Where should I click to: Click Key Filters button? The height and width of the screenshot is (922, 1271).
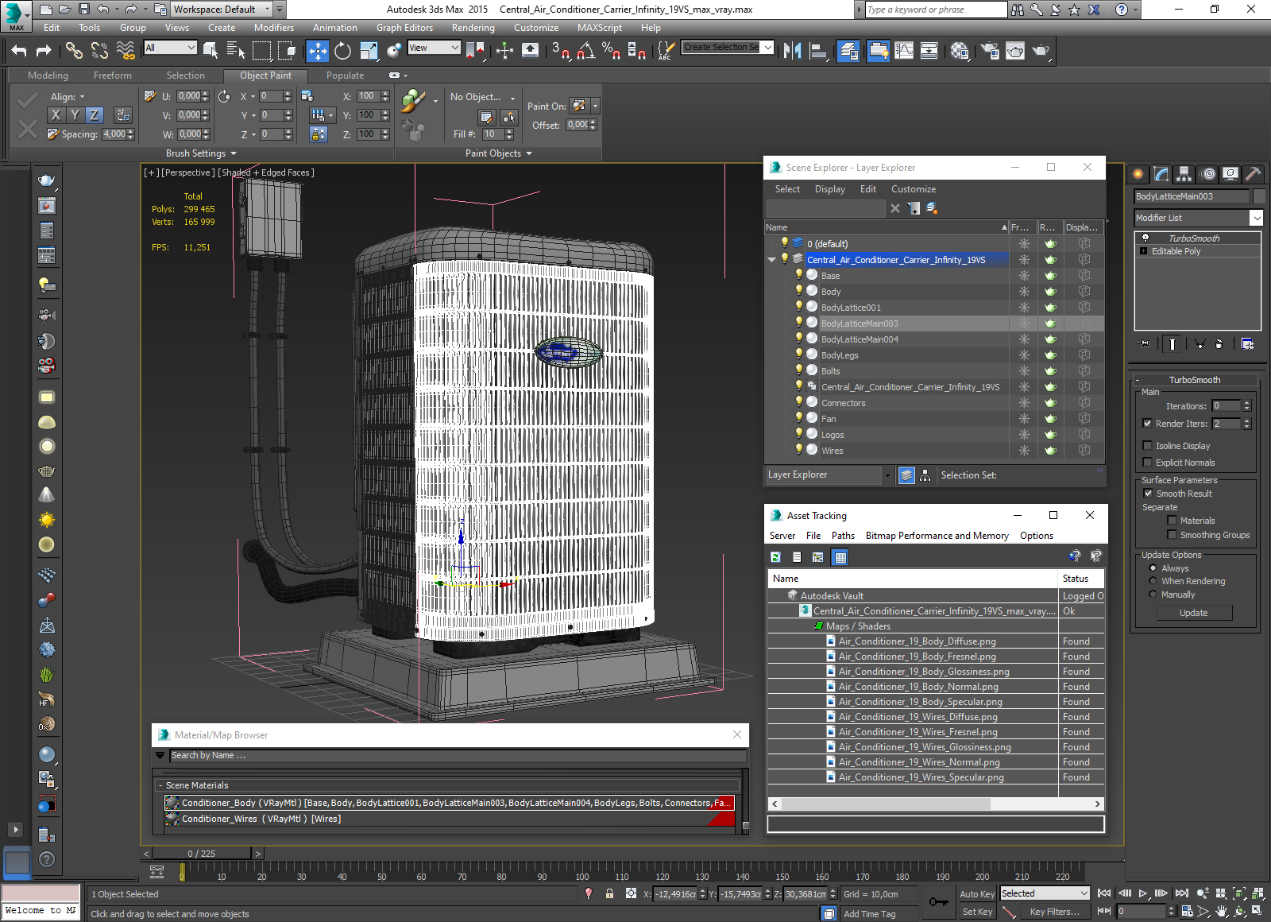pyautogui.click(x=1054, y=912)
